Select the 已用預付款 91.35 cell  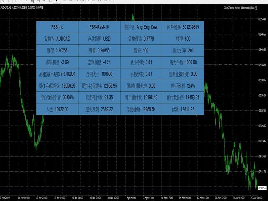[99, 98]
